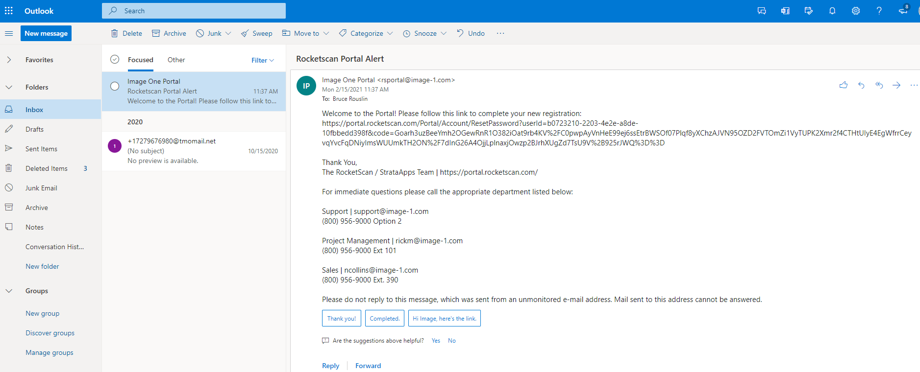The image size is (920, 372).
Task: Click the Reply all icon in message header
Action: click(x=879, y=85)
